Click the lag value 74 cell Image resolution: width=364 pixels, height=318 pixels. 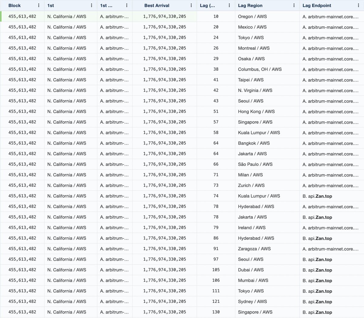coord(216,196)
